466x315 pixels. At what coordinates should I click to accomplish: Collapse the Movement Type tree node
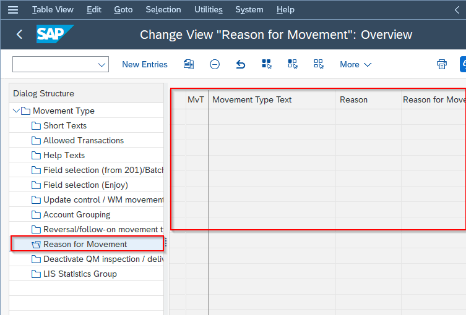pyautogui.click(x=16, y=111)
